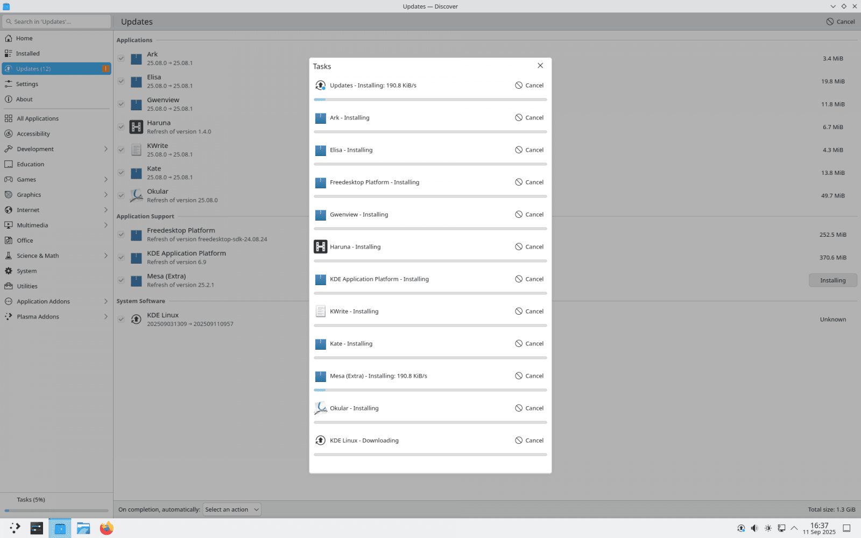
Task: Click the Elisa icon in the Tasks dialog
Action: coord(320,150)
